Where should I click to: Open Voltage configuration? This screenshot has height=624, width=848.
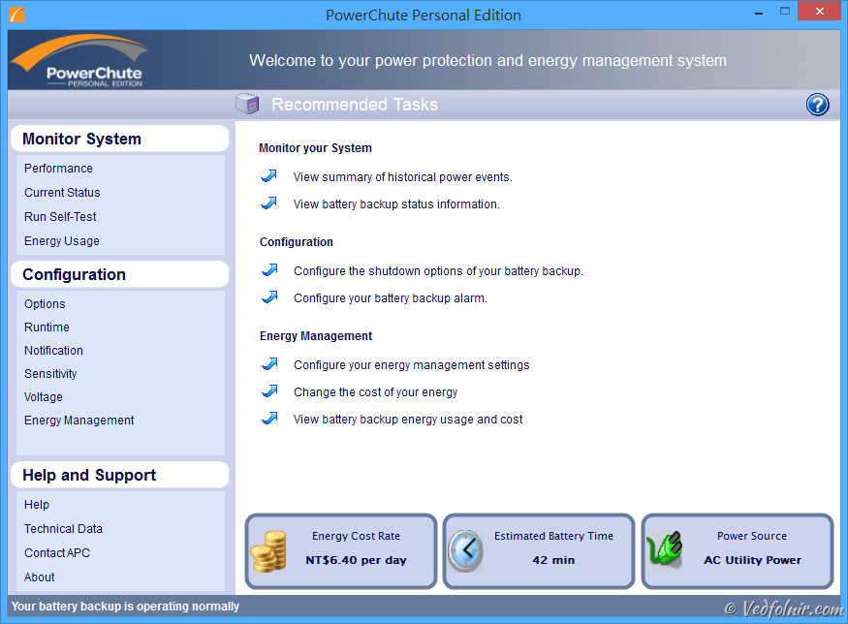[44, 397]
